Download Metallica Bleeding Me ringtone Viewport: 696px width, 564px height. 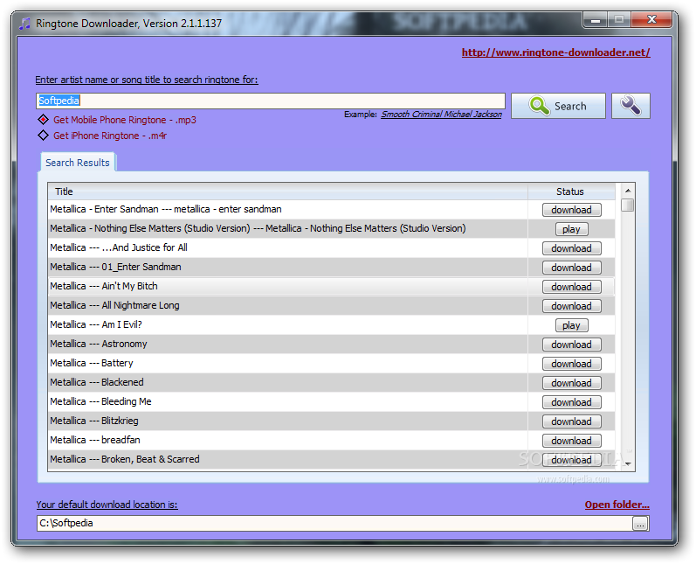(572, 402)
